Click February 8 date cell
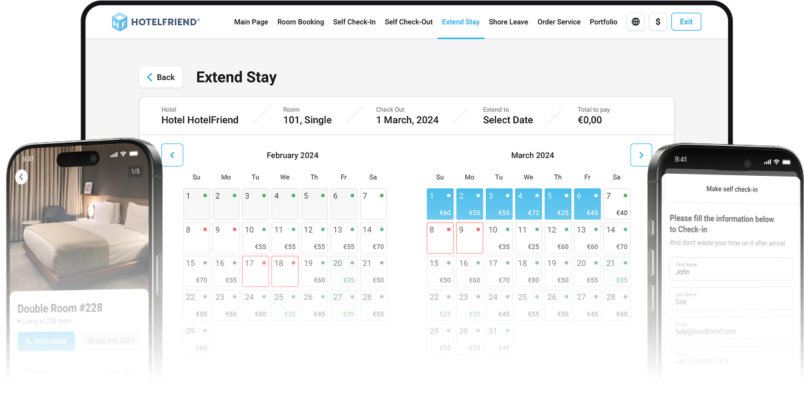The width and height of the screenshot is (804, 399). [x=197, y=238]
